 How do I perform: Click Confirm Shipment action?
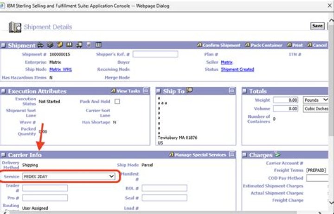point(218,45)
